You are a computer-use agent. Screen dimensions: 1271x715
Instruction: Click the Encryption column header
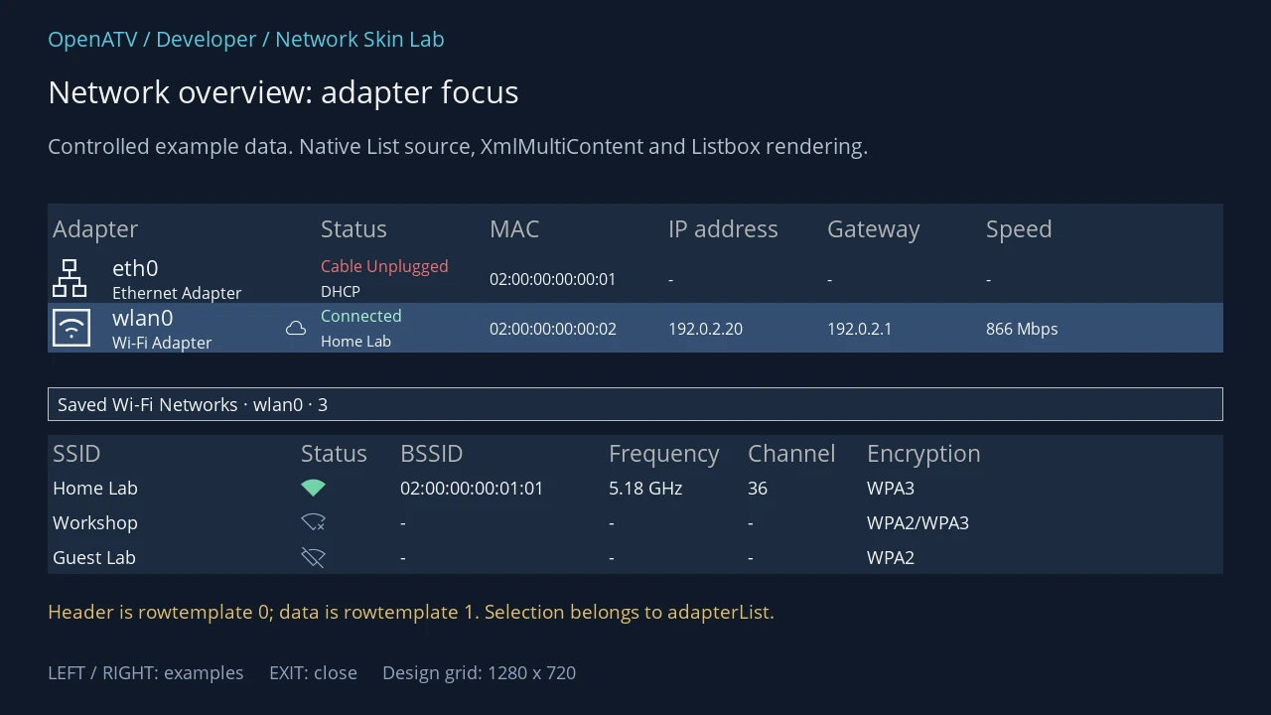point(923,454)
